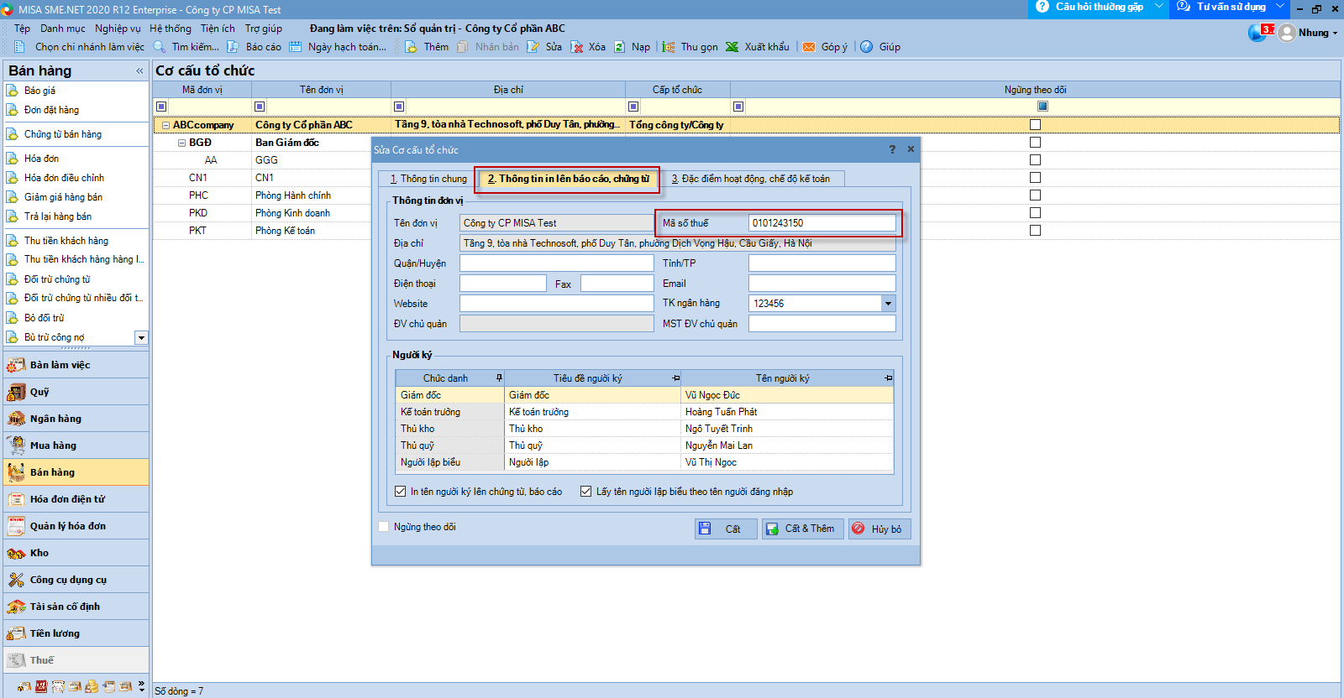
Task: Click the Tìm kiếm search icon
Action: point(160,47)
